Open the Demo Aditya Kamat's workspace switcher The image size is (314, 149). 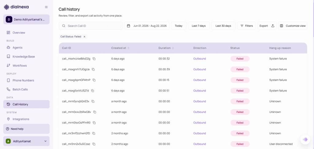(x=26, y=19)
